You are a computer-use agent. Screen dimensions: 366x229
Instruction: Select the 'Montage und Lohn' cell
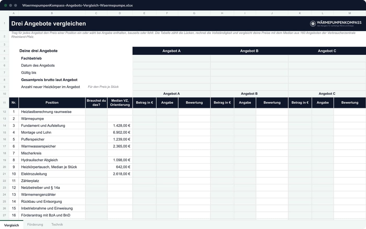point(52,132)
